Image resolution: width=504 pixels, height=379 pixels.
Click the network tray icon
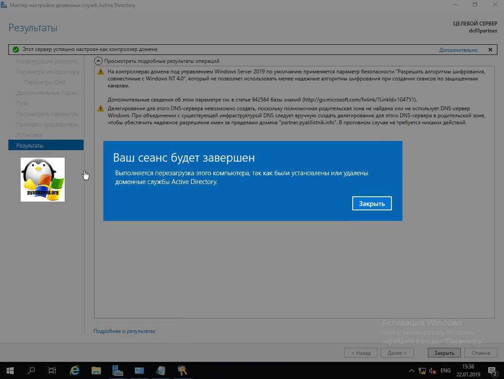tap(422, 371)
